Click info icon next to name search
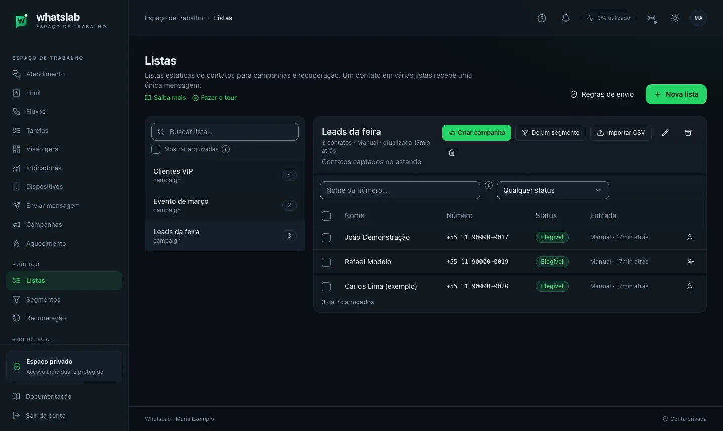Image resolution: width=723 pixels, height=431 pixels. click(489, 185)
